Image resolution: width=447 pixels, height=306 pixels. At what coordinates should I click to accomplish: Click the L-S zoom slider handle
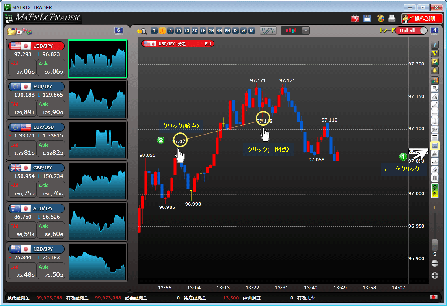tap(434, 244)
